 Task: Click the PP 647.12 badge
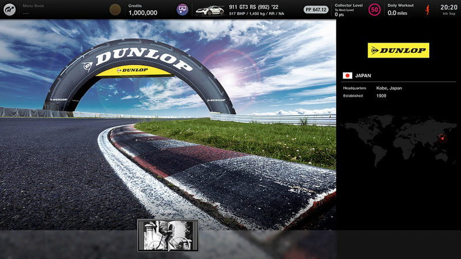[x=316, y=10]
